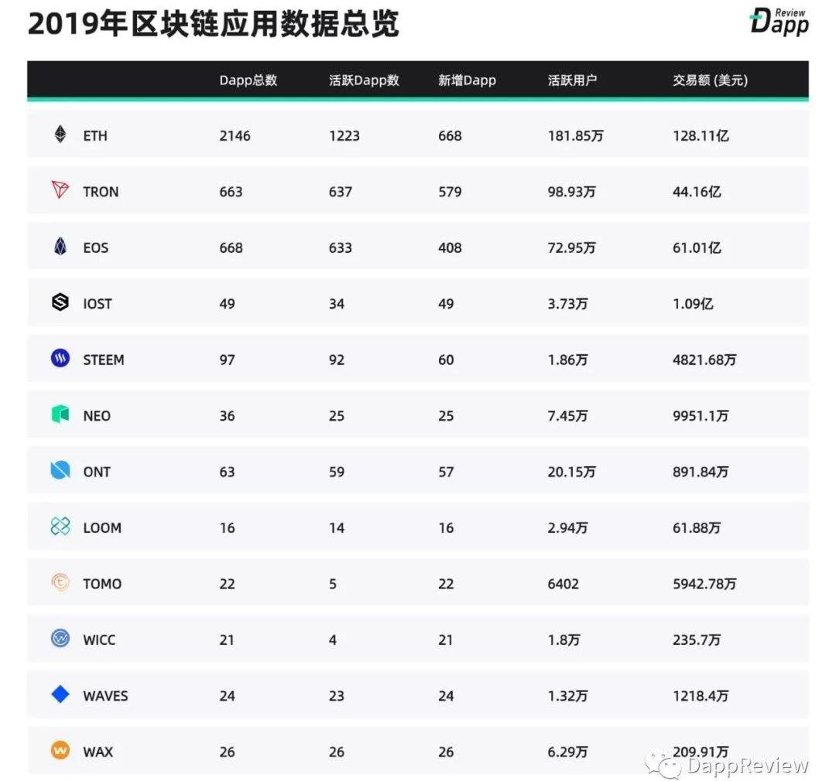Screen dimensions: 836x781
Task: Click the red TRON logo icon
Action: tap(60, 189)
